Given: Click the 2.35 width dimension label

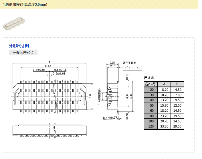Looking at the screenshot, I should [112, 62].
